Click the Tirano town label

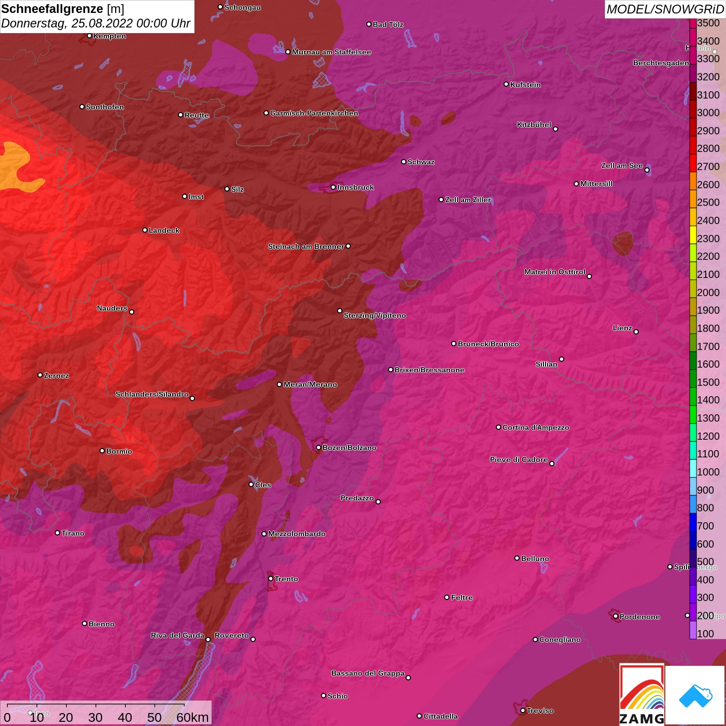pos(73,533)
